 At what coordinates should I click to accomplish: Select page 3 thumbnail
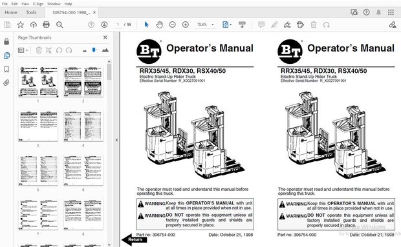[38, 126]
